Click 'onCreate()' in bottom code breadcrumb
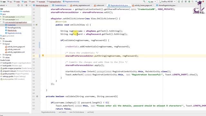The image size is (206, 116). click(x=62, y=112)
